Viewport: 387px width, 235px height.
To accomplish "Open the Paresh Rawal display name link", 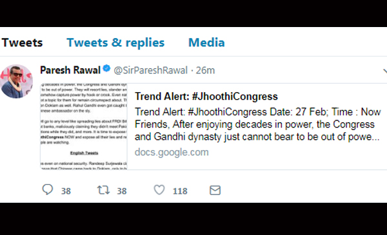I will click(70, 70).
